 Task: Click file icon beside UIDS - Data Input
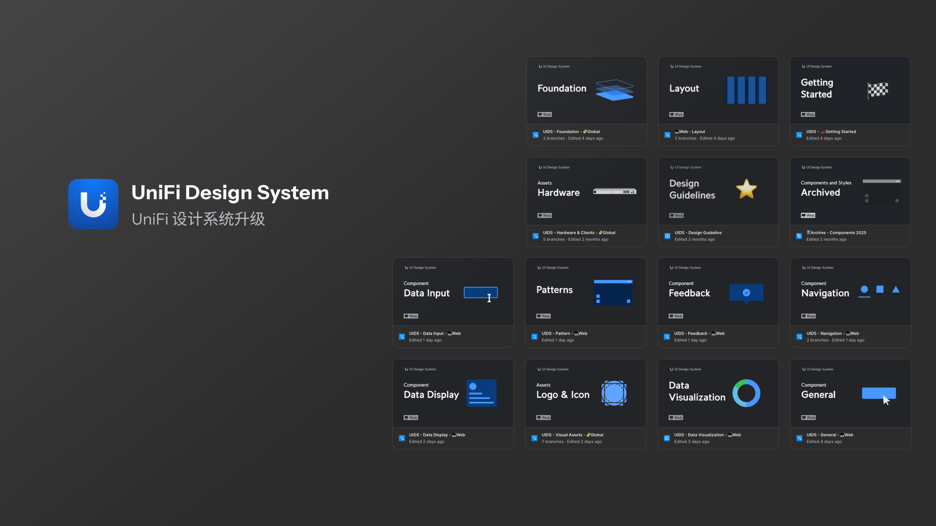click(402, 337)
